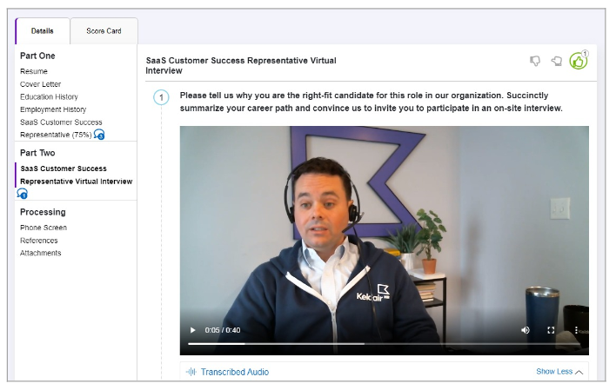616x390 pixels.
Task: Click comment bubble under Virtual Interview item
Action: 23,194
